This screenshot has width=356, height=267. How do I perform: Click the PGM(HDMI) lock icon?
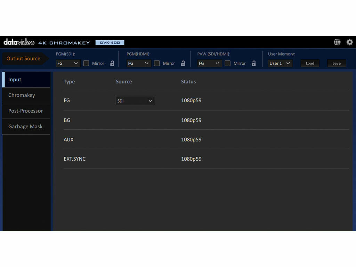coord(183,63)
